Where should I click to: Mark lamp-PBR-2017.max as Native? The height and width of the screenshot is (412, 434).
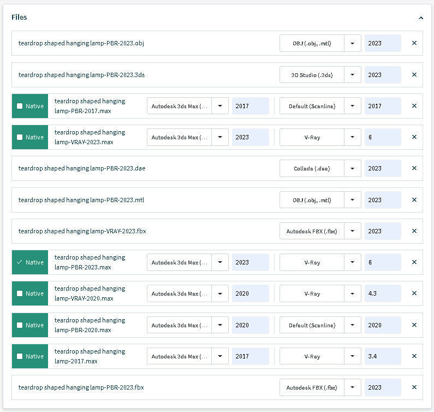pyautogui.click(x=20, y=106)
